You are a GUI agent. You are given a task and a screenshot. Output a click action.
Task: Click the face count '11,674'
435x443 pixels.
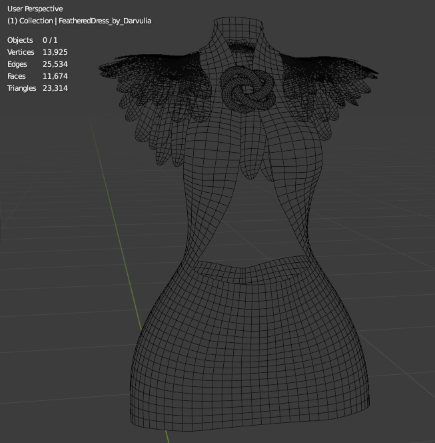coord(55,76)
